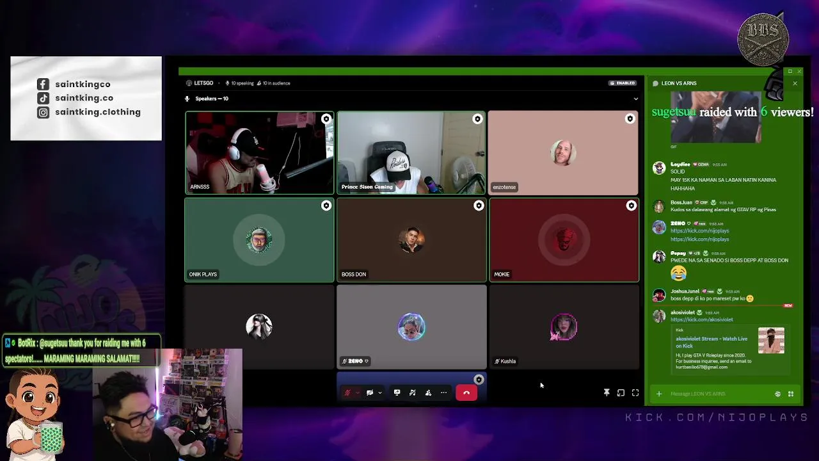Click shield badge on Prince Sison Gaming tile
The image size is (819, 461).
[477, 118]
